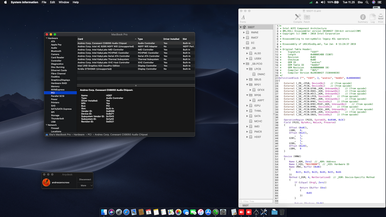Open Trash icon in the Dock
386x217 pixels.
pos(282,212)
